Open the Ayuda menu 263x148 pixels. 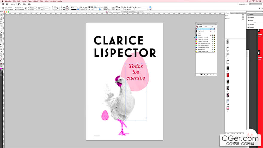[59, 1]
